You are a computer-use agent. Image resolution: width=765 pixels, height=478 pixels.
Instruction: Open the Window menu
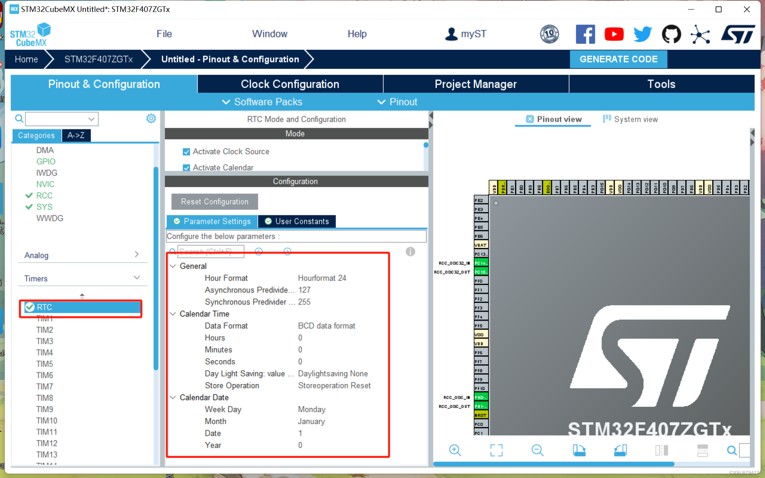pos(270,34)
